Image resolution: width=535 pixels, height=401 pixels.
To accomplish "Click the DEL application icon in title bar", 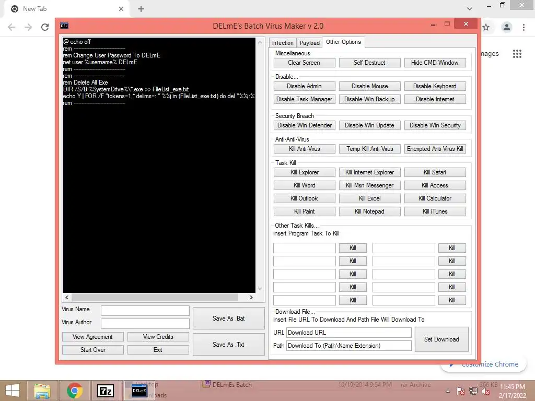I will 64,26.
